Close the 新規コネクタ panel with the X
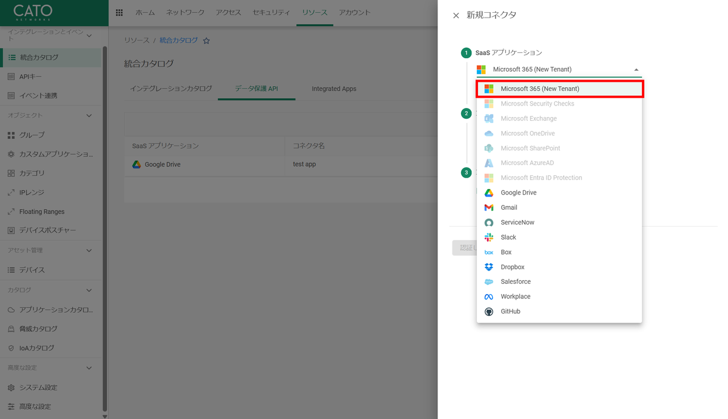The width and height of the screenshot is (728, 419). pyautogui.click(x=456, y=15)
